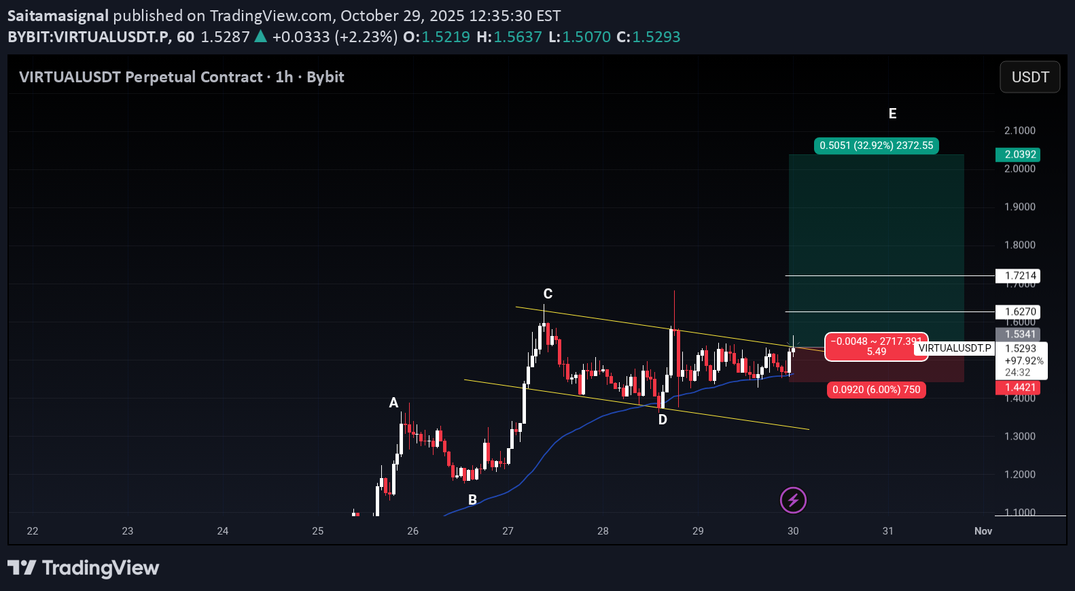
Task: Click the green up-triangle price change indicator
Action: [260, 37]
